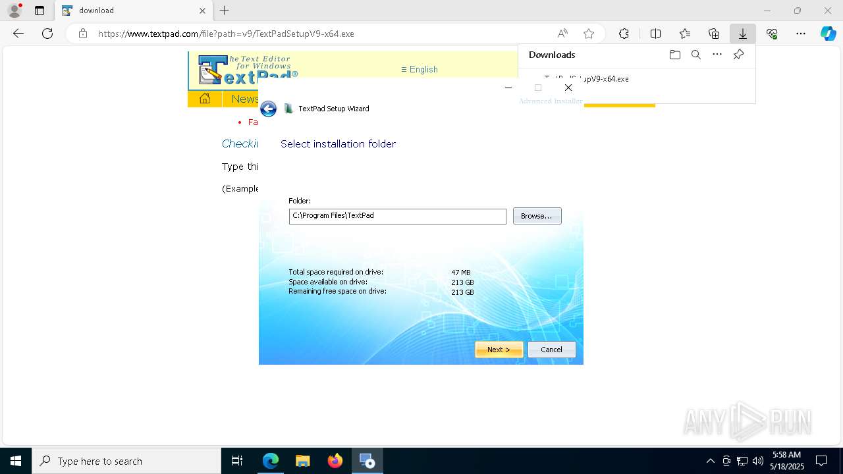Screen dimensions: 843x474
Task: Open Collections icon
Action: pos(714,34)
